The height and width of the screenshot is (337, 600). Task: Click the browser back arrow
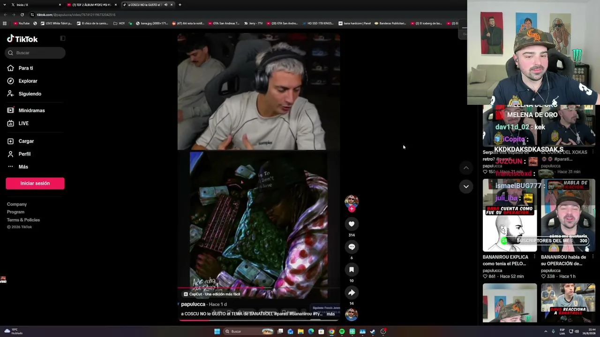[5, 15]
